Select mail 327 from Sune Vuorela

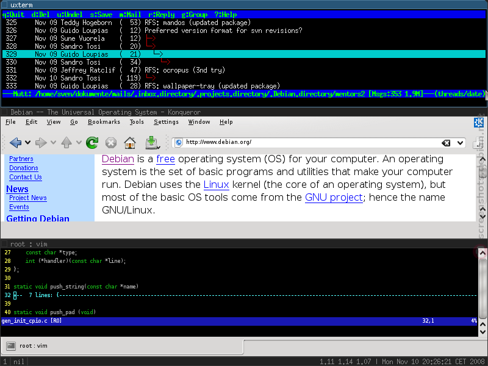[243, 38]
